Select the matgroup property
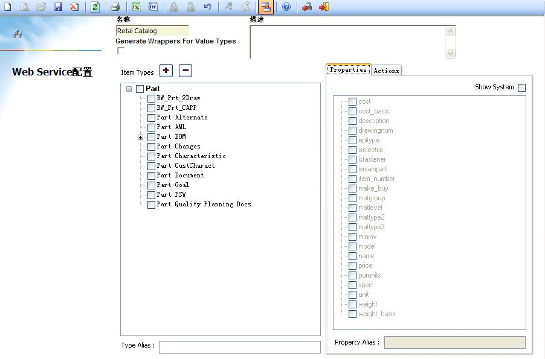The image size is (545, 359). point(372,199)
